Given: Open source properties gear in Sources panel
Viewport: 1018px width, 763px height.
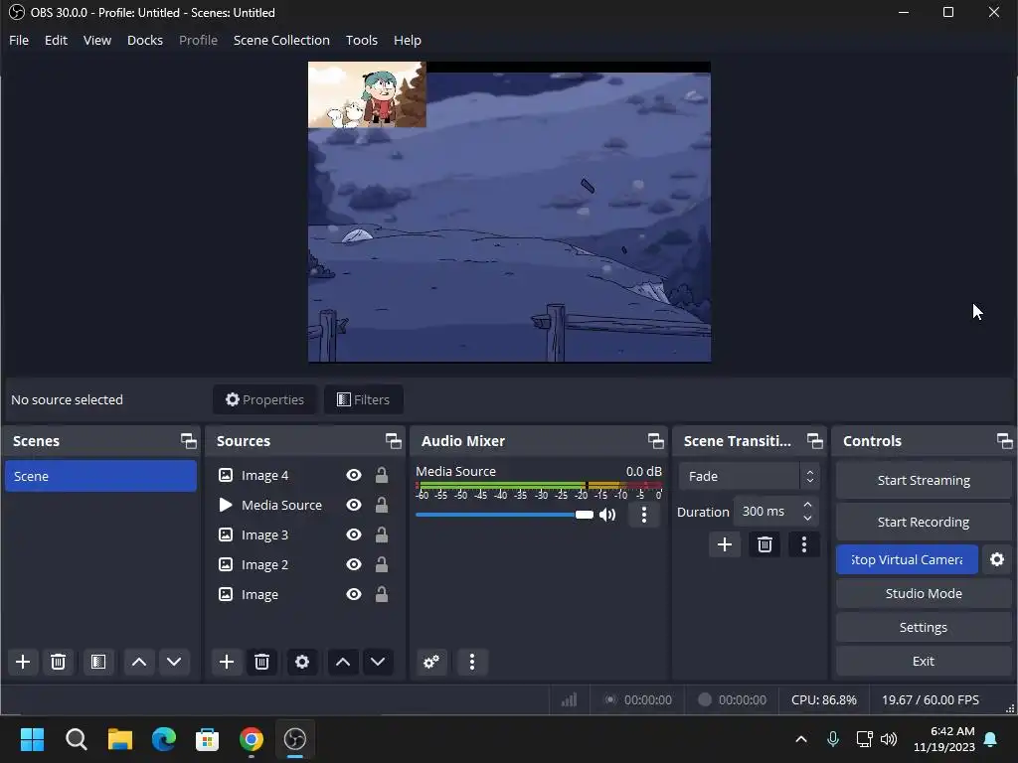Looking at the screenshot, I should pyautogui.click(x=302, y=662).
